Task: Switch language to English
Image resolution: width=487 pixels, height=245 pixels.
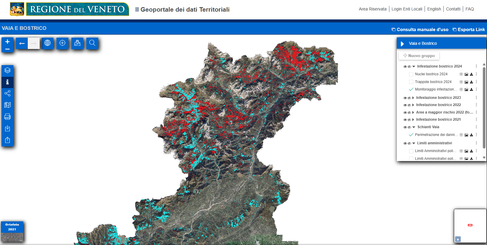Action: point(434,9)
